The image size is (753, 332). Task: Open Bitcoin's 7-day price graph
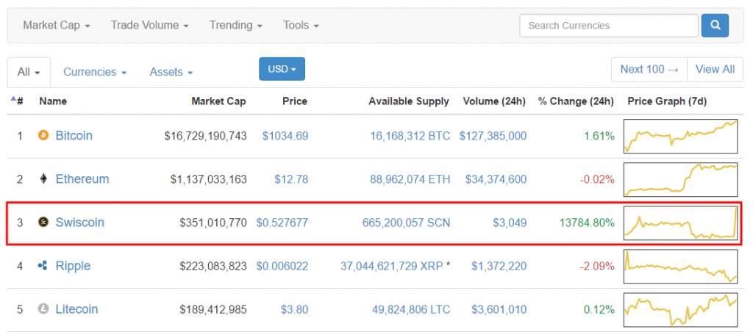tap(680, 136)
